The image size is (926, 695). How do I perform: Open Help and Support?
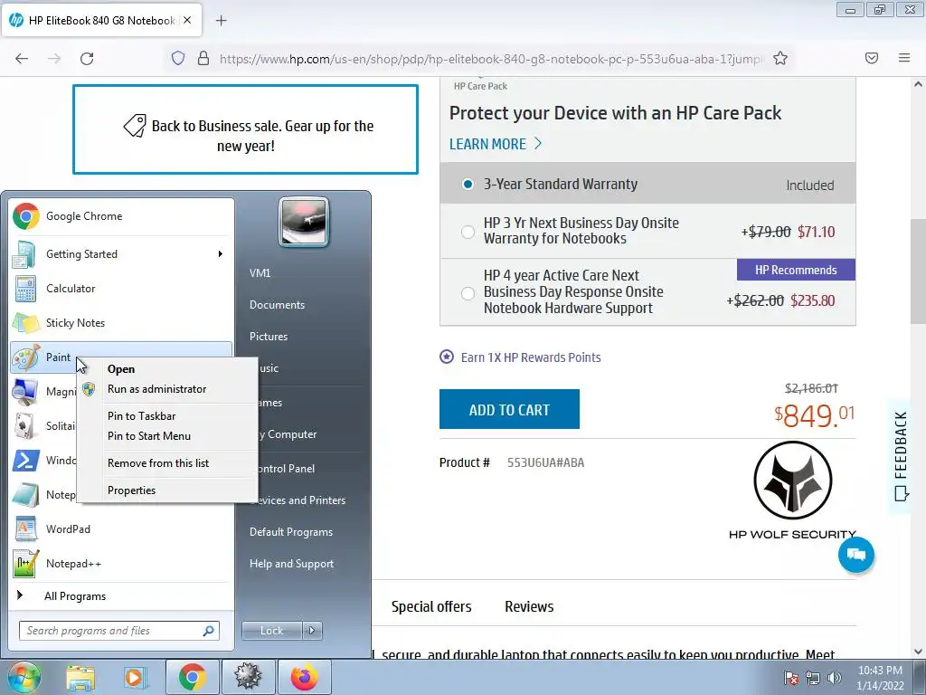pyautogui.click(x=292, y=564)
